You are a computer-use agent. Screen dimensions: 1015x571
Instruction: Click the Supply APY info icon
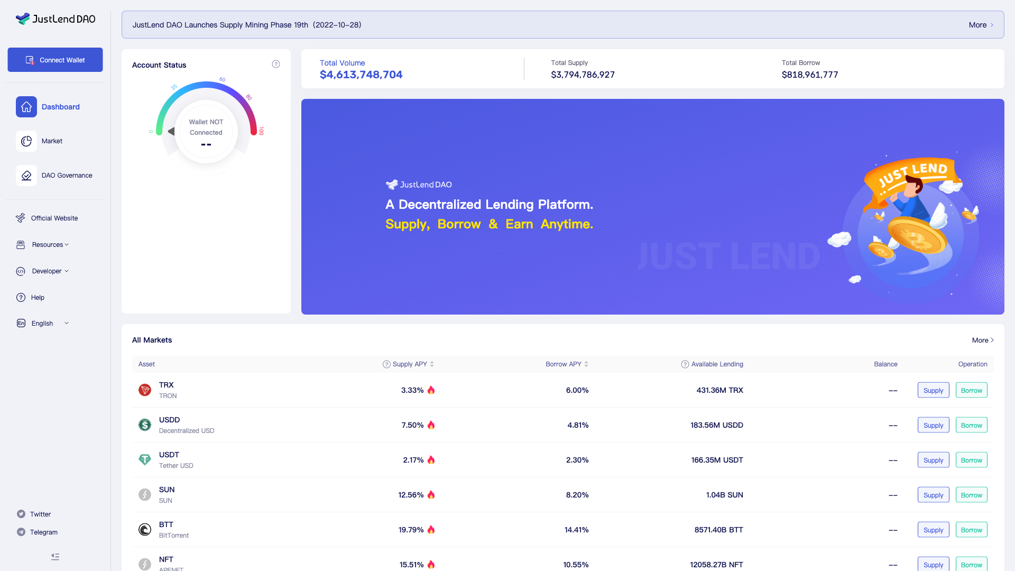[386, 364]
